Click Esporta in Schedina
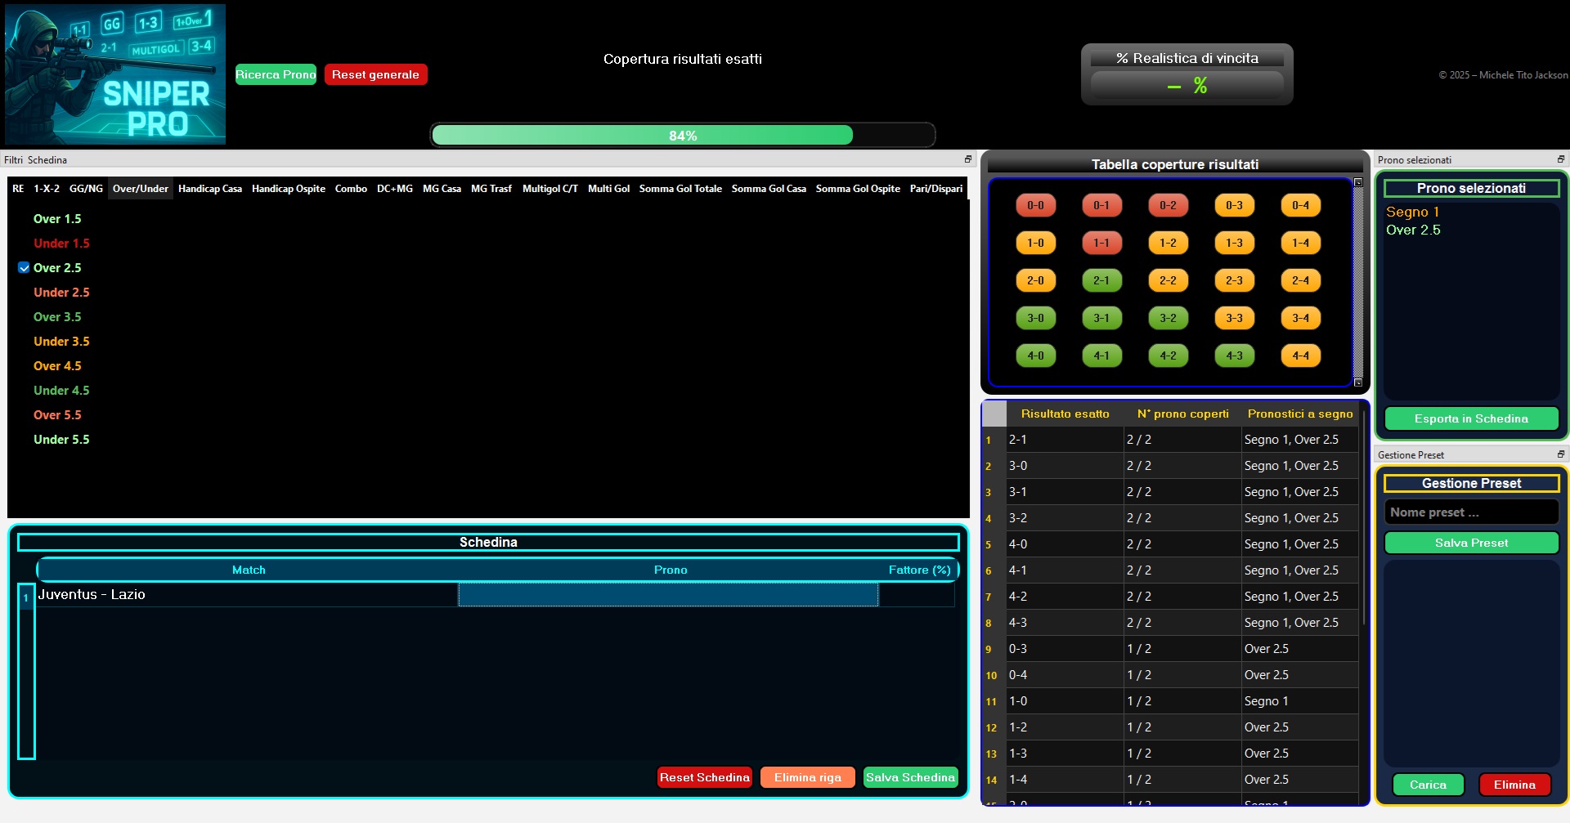The image size is (1570, 823). coord(1471,418)
